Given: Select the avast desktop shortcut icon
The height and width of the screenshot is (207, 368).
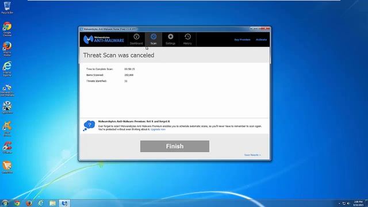Looking at the screenshot, I should tap(7, 129).
